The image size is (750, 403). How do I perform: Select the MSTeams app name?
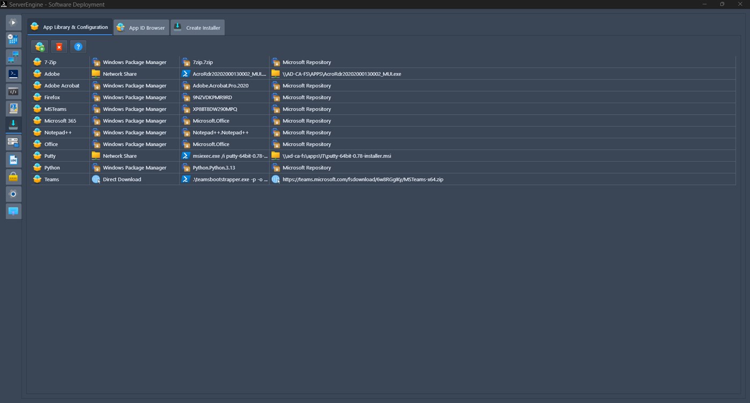click(55, 109)
